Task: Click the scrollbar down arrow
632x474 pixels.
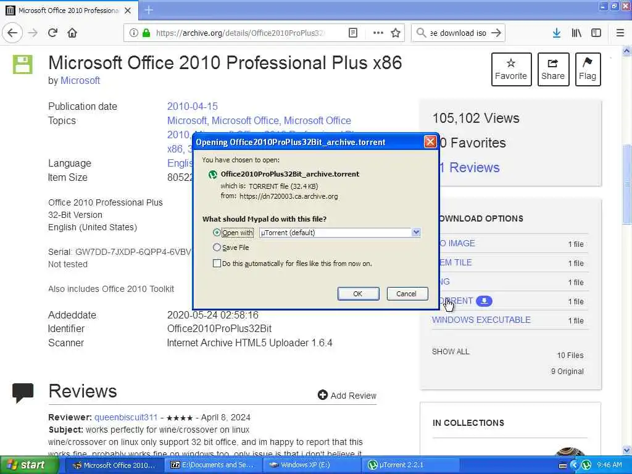Action: click(x=627, y=450)
